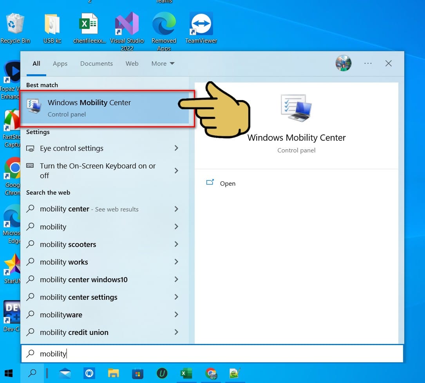This screenshot has width=425, height=383.
Task: Expand the More filter dropdown
Action: 163,64
